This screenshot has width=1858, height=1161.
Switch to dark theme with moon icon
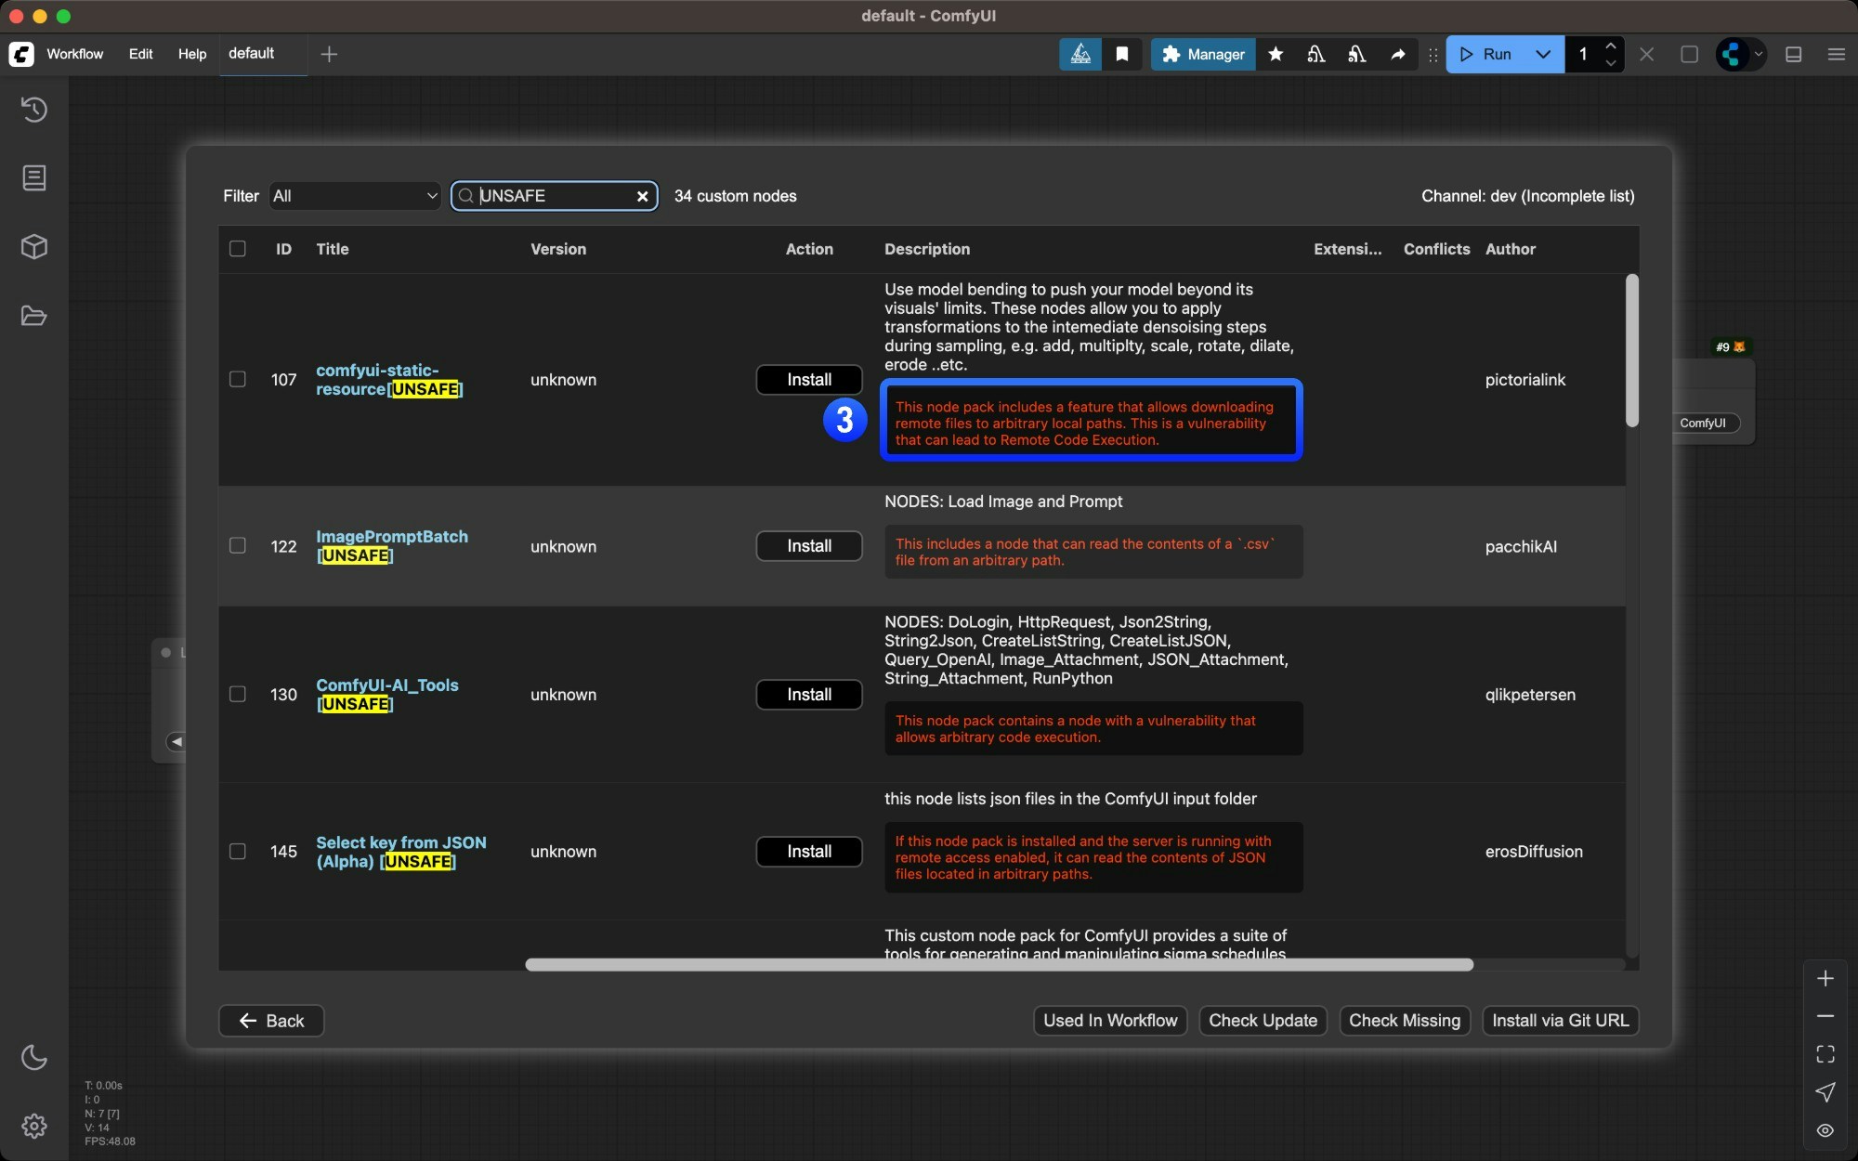[x=34, y=1058]
